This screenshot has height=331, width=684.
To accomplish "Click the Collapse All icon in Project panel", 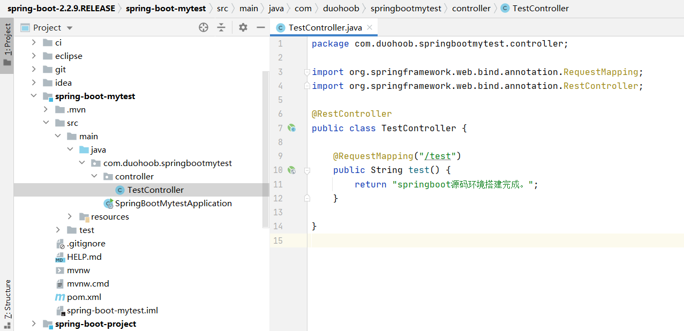I will click(221, 27).
